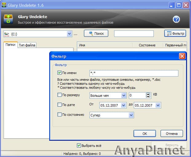Screen dimensions: 191x157
Task: Uncheck the По имени checkbox
Action: point(59,73)
